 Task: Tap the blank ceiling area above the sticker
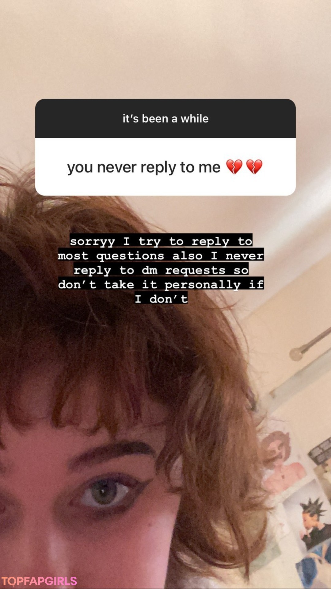[165, 49]
